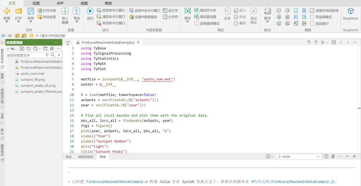Viewport: 361px width, 186px height.
Task: Enable the 启用编译模式 checkbox
Action: (197, 23)
